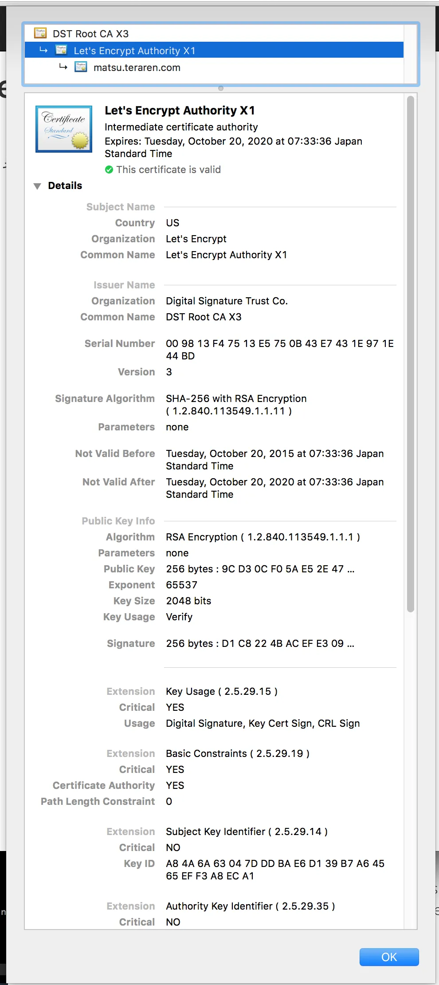Click Let's Encrypt Authority X1 chain icon

(61, 50)
